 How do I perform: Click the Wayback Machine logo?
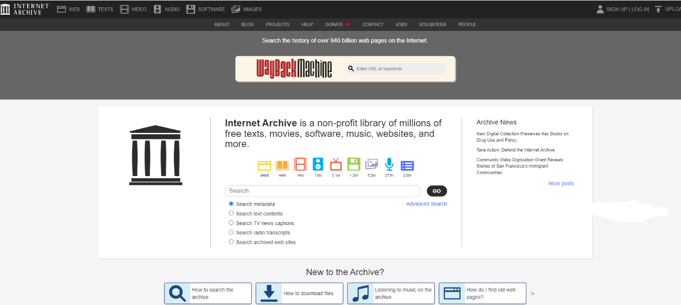tap(293, 68)
